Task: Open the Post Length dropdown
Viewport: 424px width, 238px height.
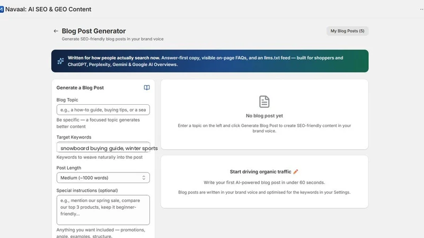Action: tap(103, 178)
